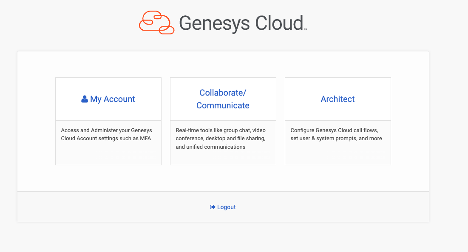The height and width of the screenshot is (252, 468).
Task: Click the 'Access and Administer your Genesys Cloud Account' description
Action: coord(107,134)
